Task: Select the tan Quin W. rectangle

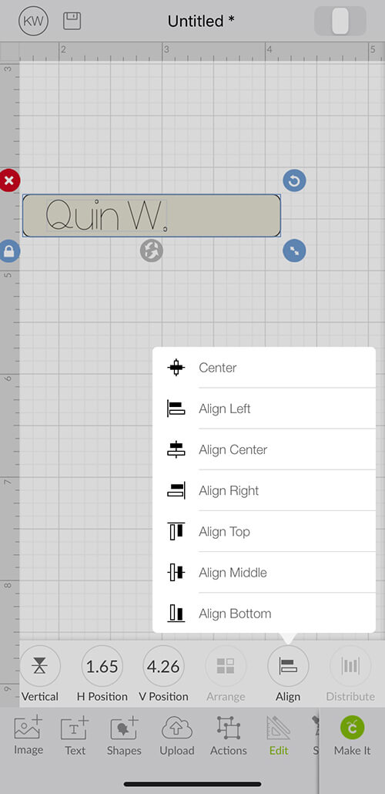Action: 151,216
